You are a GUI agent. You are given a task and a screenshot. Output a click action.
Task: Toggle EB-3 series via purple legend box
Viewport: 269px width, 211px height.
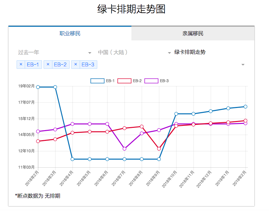[151, 81]
